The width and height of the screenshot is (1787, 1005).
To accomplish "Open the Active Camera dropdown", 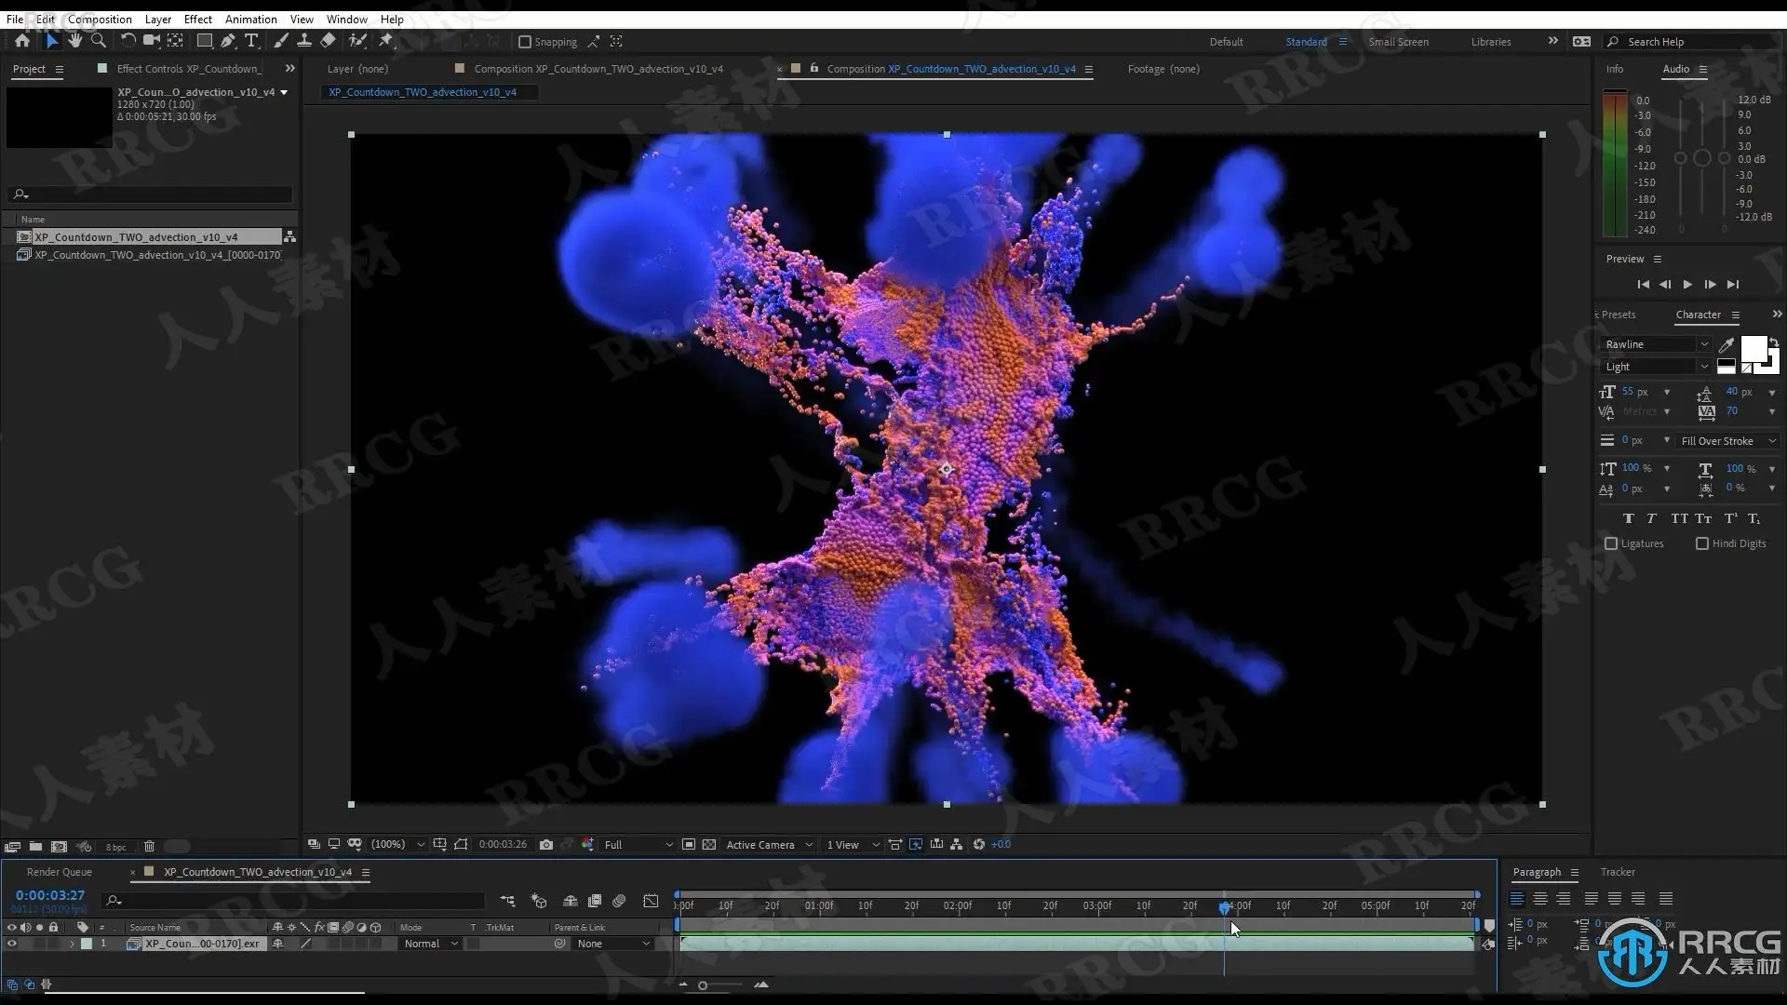I will [x=769, y=845].
